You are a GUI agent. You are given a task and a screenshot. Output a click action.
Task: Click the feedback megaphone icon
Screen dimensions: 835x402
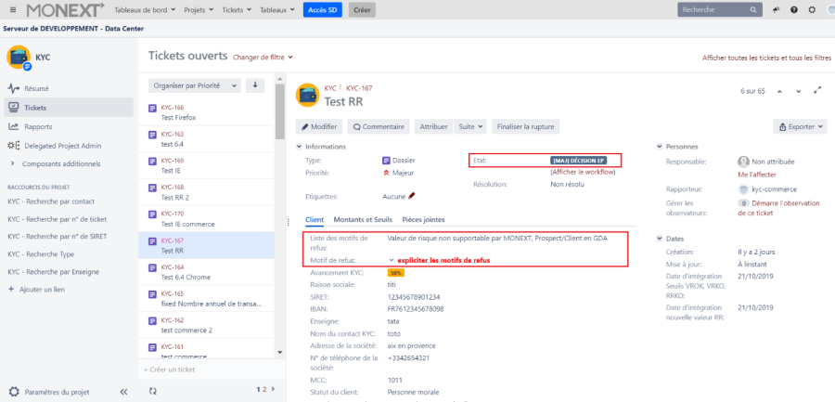coord(777,10)
